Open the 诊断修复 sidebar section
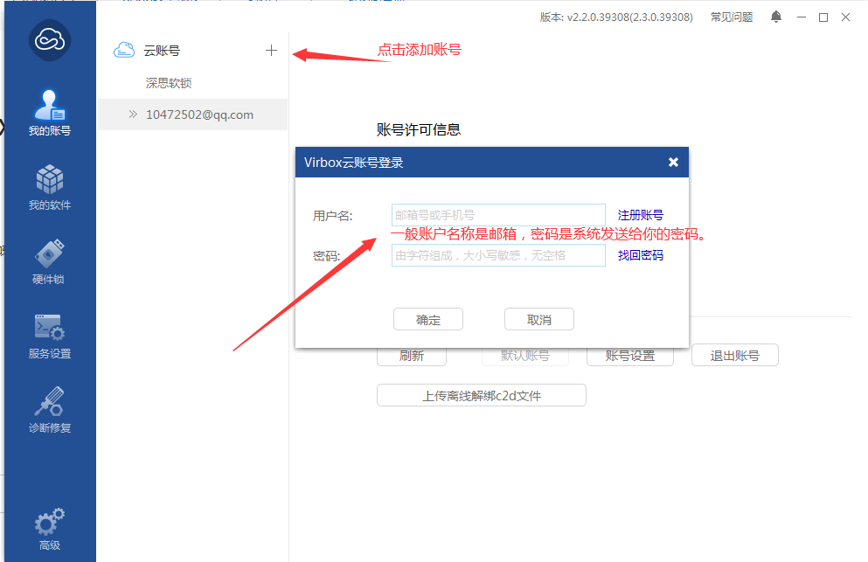Screen dimensions: 868x562 click(50, 410)
